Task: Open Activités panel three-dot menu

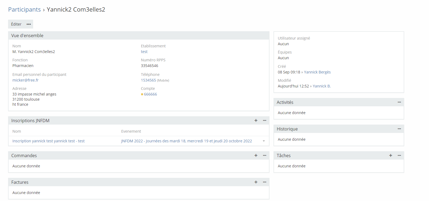Action: (x=399, y=102)
